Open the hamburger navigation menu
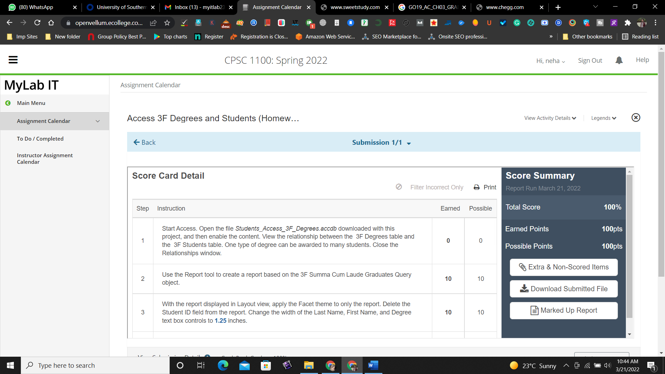Image resolution: width=665 pixels, height=374 pixels. pyautogui.click(x=13, y=60)
